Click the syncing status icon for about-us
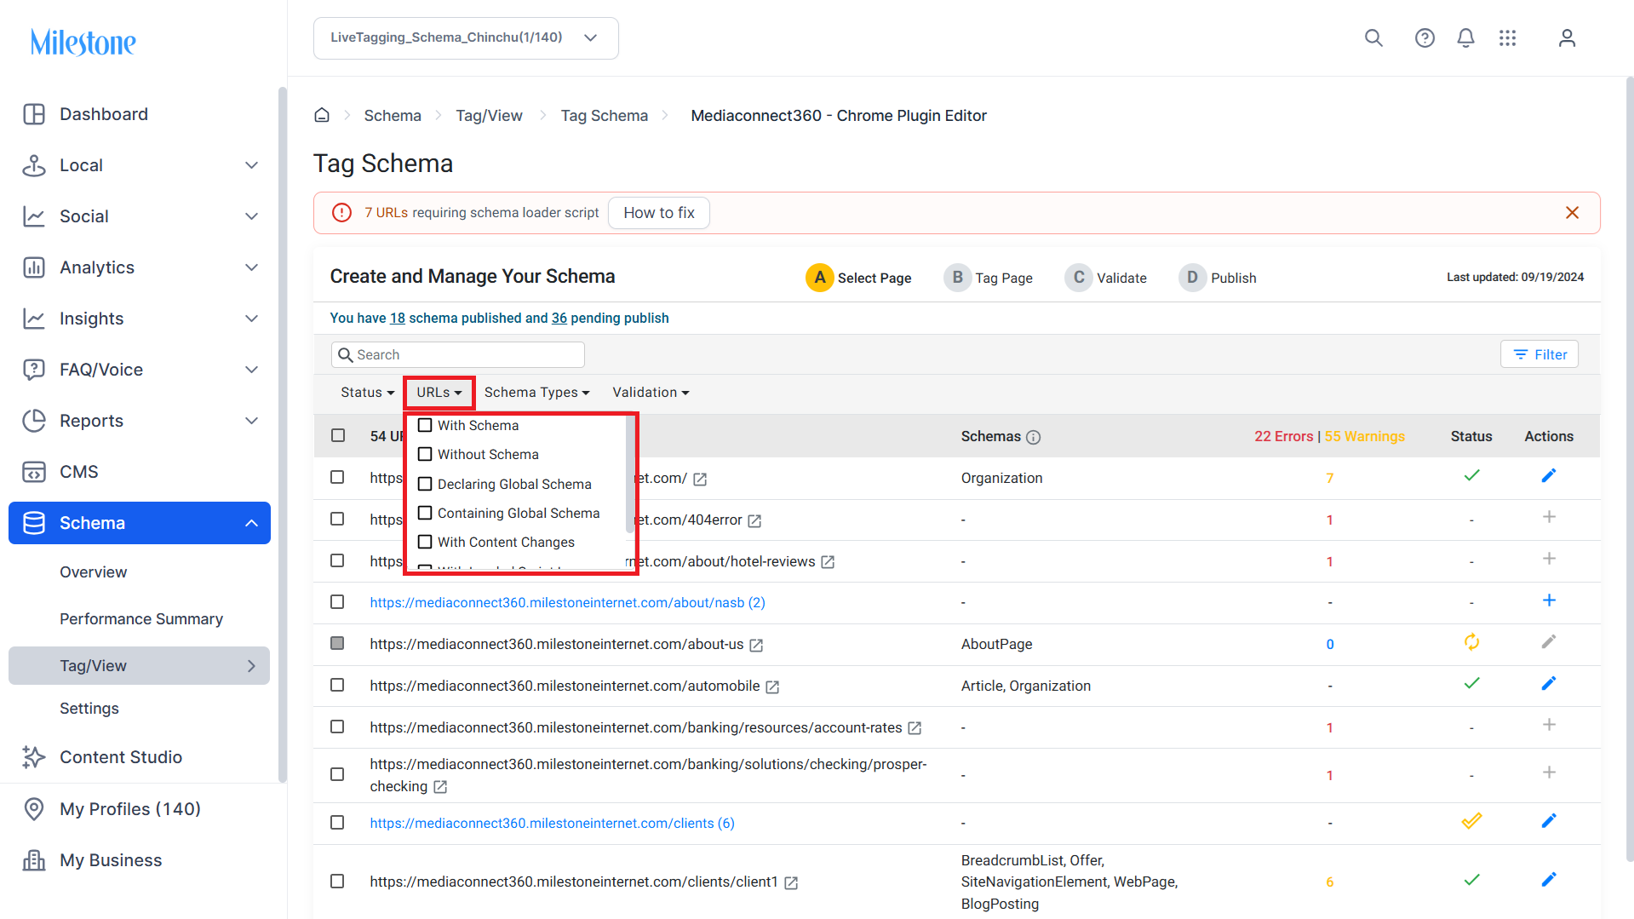 coord(1471,642)
